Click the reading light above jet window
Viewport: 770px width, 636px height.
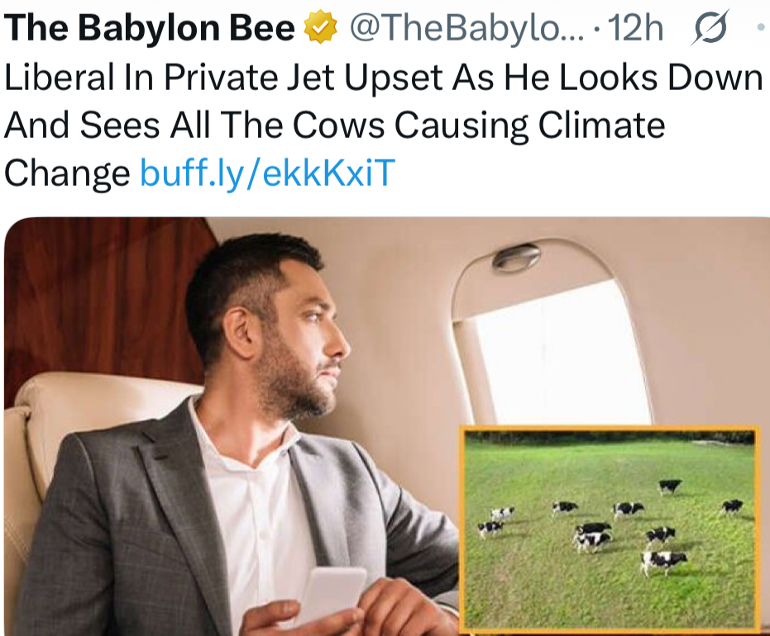515,258
